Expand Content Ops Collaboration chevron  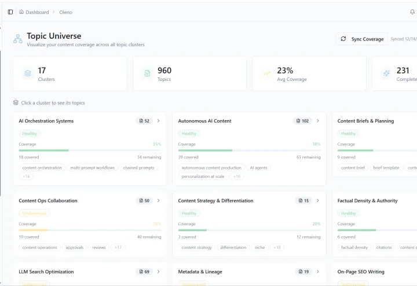click(159, 200)
